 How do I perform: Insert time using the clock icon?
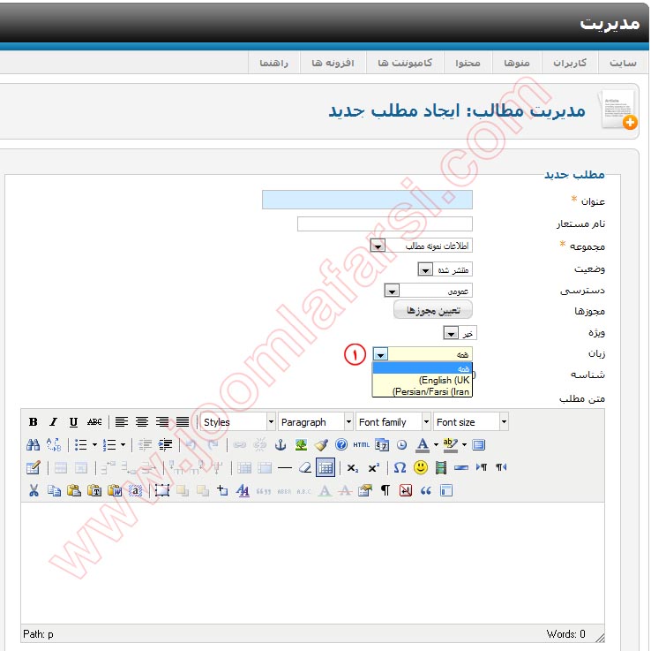pyautogui.click(x=402, y=445)
